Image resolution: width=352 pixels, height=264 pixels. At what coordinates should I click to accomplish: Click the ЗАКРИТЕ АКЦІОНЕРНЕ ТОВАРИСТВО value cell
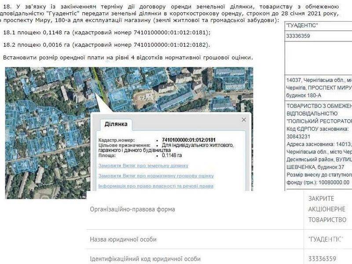pos(327,209)
